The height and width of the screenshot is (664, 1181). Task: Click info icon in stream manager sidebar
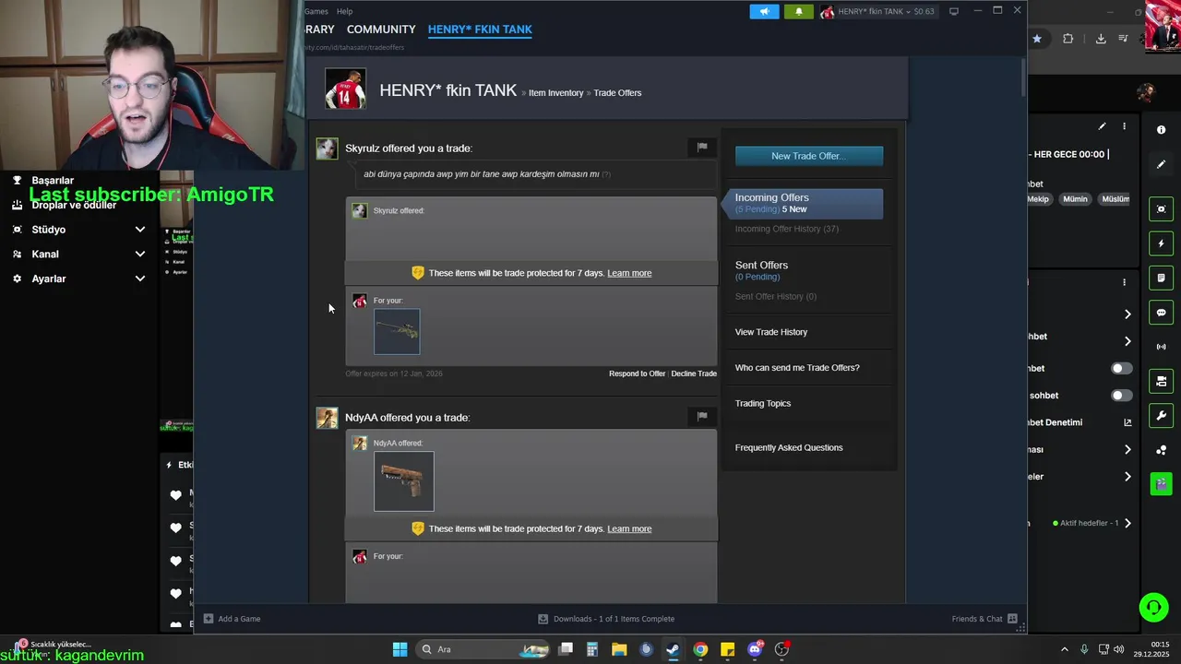[x=1161, y=130]
